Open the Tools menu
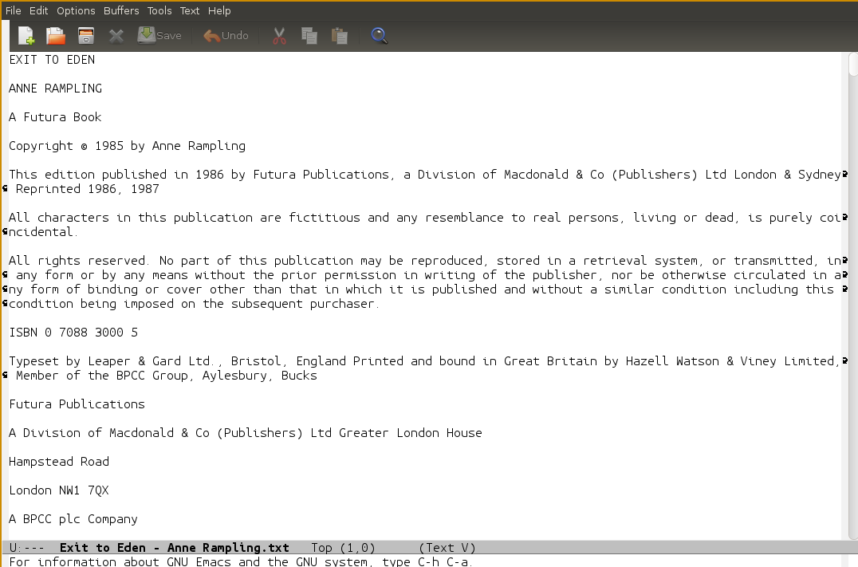 click(159, 10)
